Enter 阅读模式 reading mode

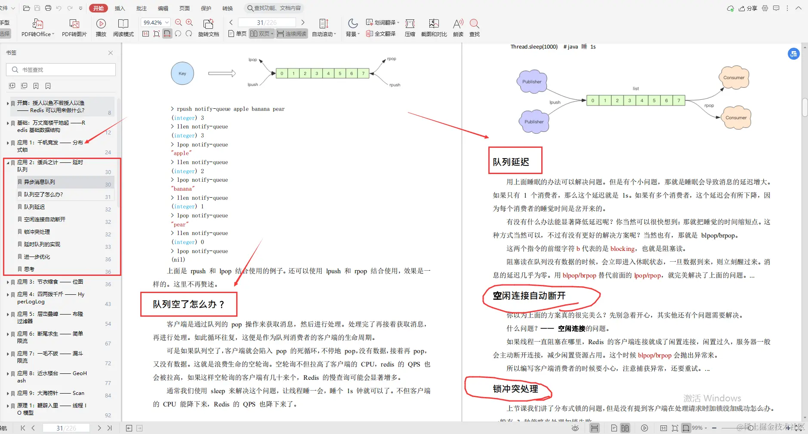[x=124, y=27]
